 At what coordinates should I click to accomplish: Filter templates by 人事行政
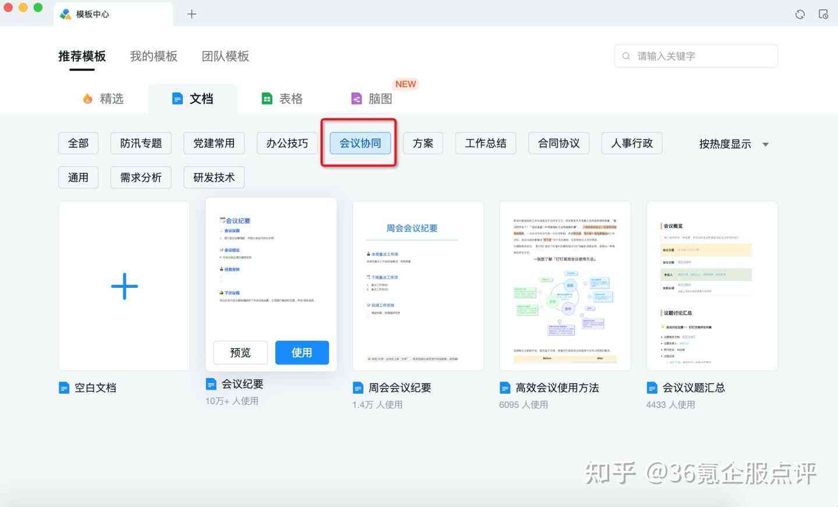coord(632,143)
